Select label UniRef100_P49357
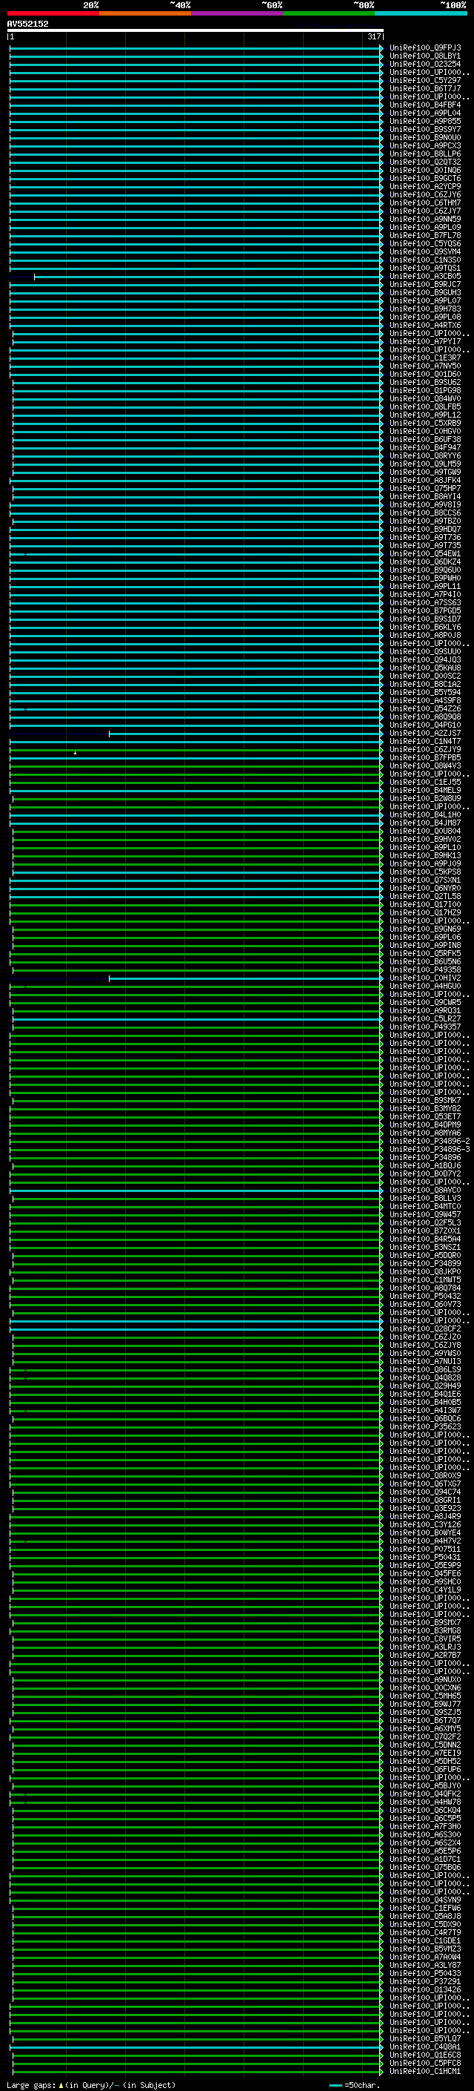 [425, 1027]
